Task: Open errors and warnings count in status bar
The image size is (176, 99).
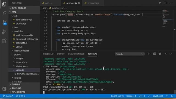Action: [x=21, y=96]
